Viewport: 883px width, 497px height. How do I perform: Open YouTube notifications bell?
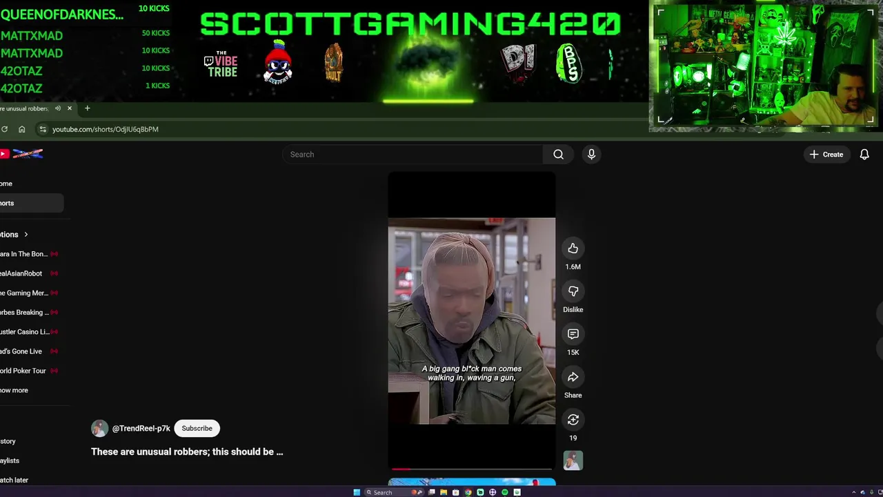pyautogui.click(x=864, y=155)
